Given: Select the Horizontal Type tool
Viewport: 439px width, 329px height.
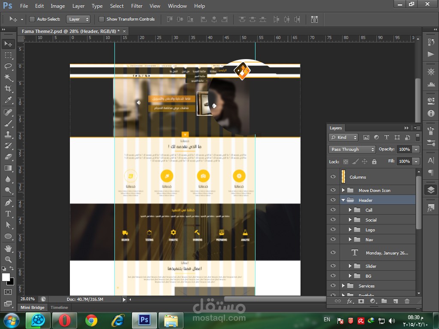Looking at the screenshot, I should click(8, 214).
